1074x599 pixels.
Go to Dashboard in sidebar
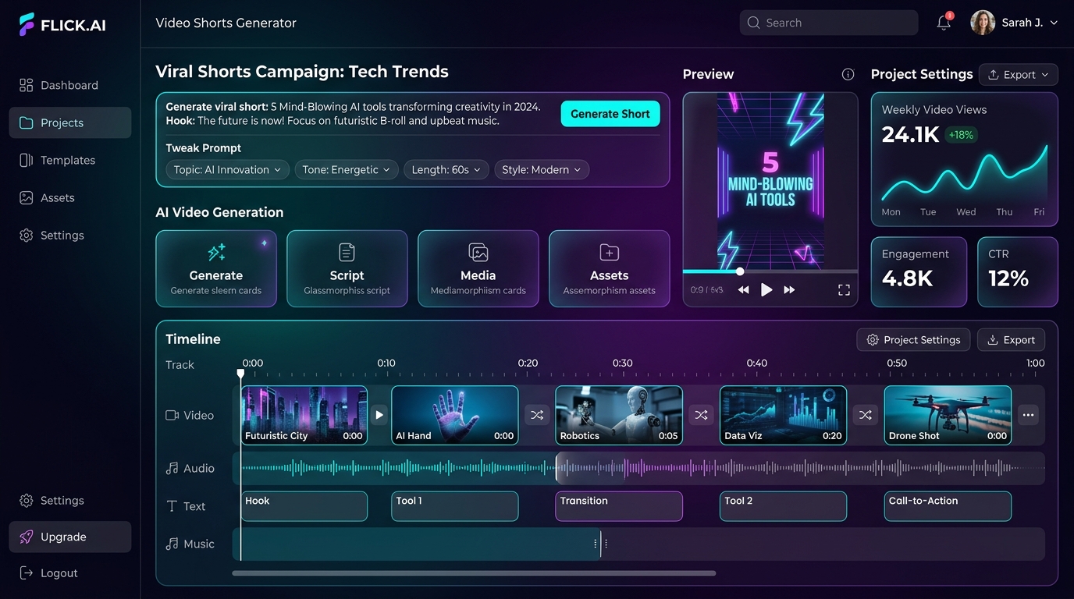click(69, 85)
